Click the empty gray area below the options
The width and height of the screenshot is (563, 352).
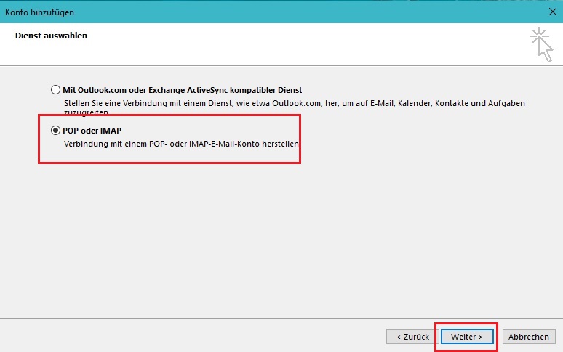[x=291, y=240]
